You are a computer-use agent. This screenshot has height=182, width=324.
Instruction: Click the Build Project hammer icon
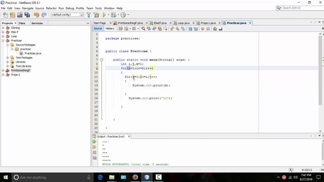[89, 15]
